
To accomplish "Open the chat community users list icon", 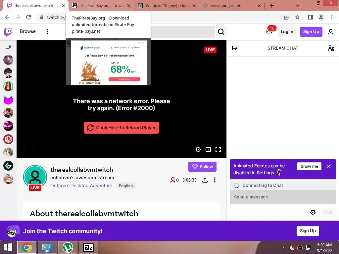I will tap(331, 48).
